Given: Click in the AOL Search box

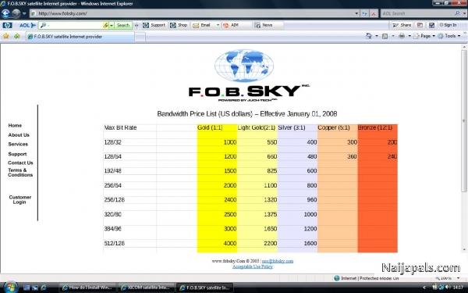Looking at the screenshot, I should pyautogui.click(x=418, y=13).
